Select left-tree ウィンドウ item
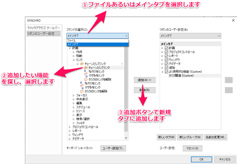Image resolution: width=237 pixels, height=164 pixels. point(77,135)
